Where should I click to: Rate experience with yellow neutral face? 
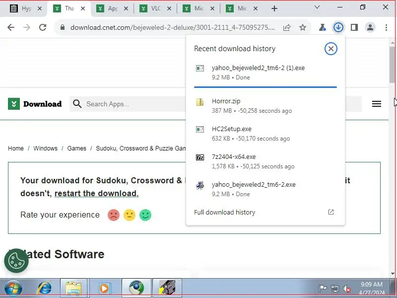[130, 215]
